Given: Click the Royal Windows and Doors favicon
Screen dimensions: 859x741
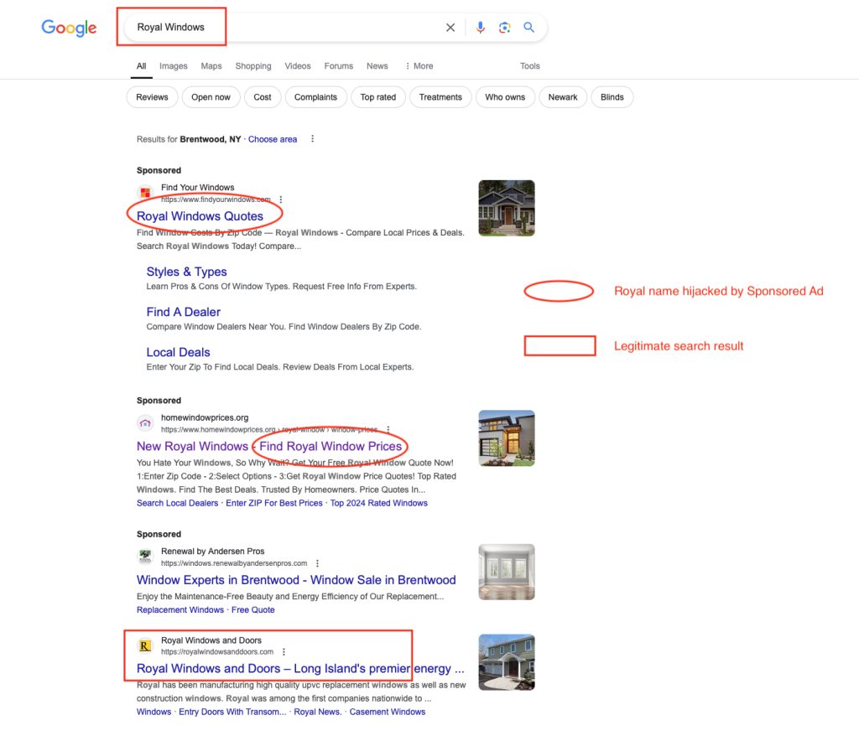Looking at the screenshot, I should point(145,645).
